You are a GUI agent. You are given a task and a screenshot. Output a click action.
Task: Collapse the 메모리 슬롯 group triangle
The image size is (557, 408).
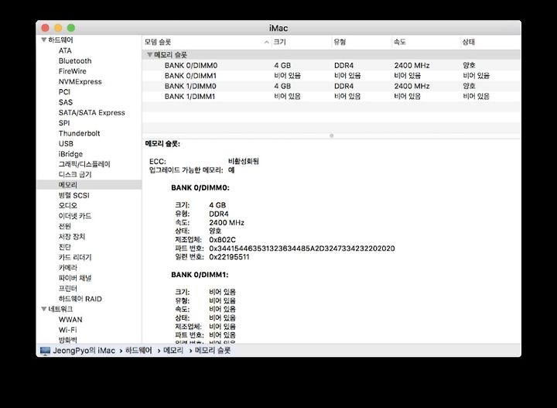(149, 55)
